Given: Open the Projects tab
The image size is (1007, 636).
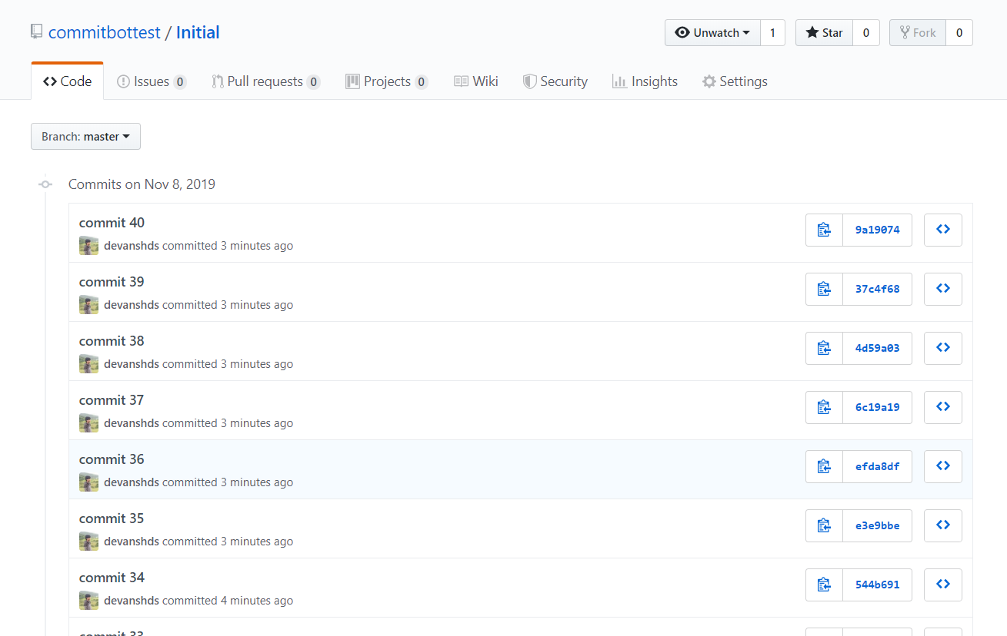Looking at the screenshot, I should tap(387, 81).
